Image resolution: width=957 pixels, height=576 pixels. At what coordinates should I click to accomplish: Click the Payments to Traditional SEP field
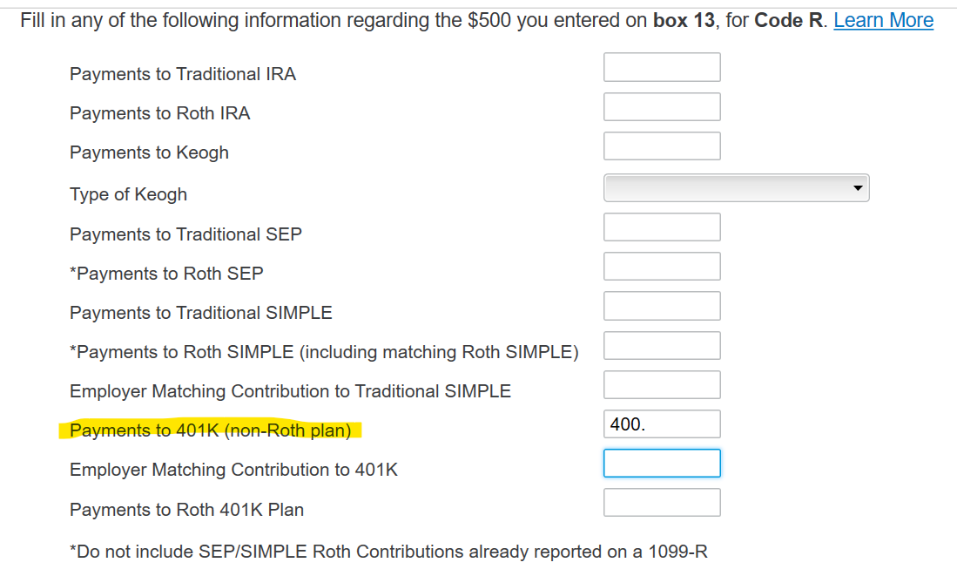pos(662,227)
